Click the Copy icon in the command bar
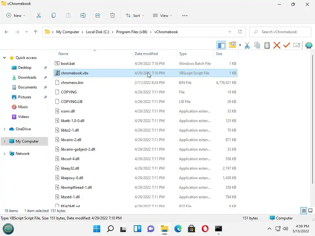The image size is (315, 236). tap(54, 15)
